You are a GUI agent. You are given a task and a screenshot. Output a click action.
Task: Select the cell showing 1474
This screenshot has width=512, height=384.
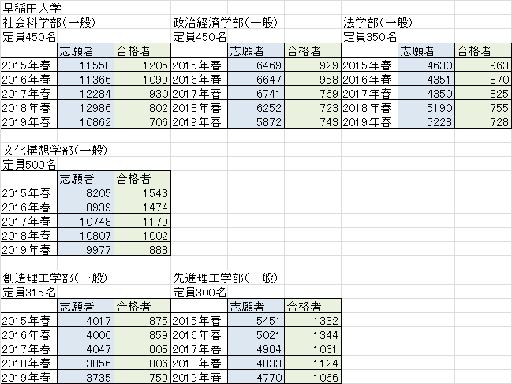142,207
